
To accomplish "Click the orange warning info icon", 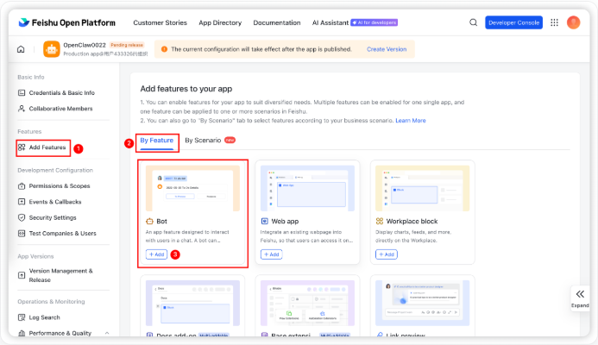I will click(x=164, y=49).
